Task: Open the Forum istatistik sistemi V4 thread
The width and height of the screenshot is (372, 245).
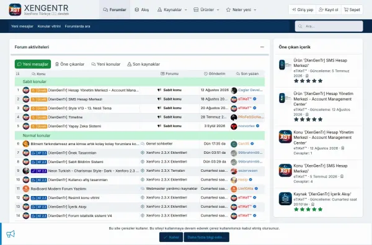Action: pos(80,216)
